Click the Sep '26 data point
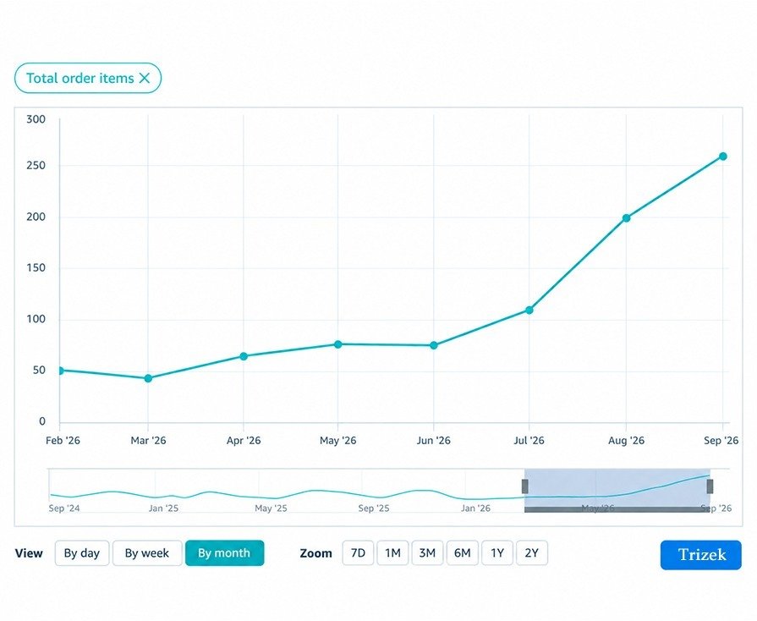This screenshot has width=757, height=621. 722,157
